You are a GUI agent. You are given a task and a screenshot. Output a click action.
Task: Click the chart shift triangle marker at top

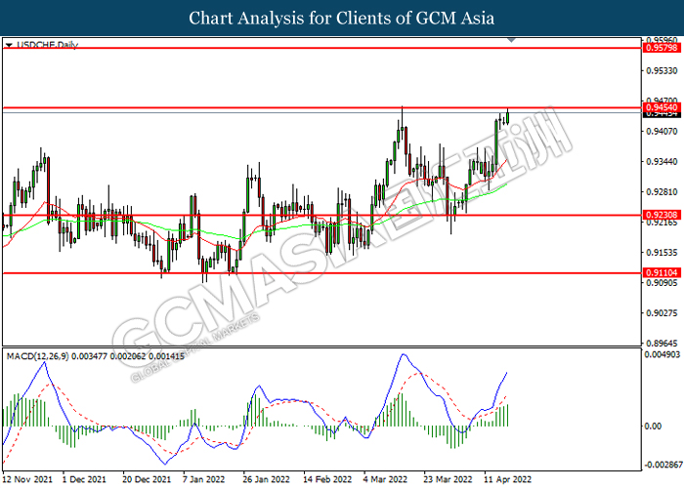(511, 40)
